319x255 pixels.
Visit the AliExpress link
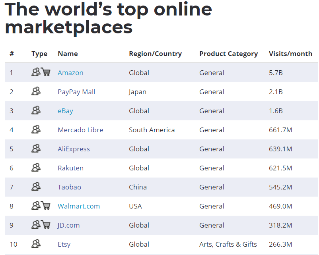pyautogui.click(x=74, y=149)
